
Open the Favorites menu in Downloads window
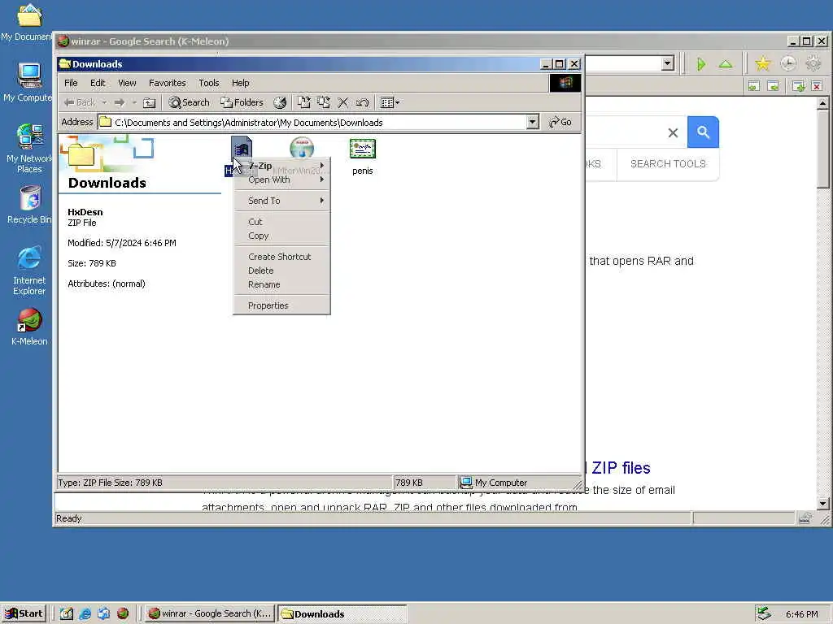click(x=168, y=83)
